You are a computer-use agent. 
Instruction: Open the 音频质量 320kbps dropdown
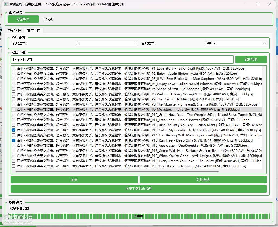pyautogui.click(x=235, y=43)
